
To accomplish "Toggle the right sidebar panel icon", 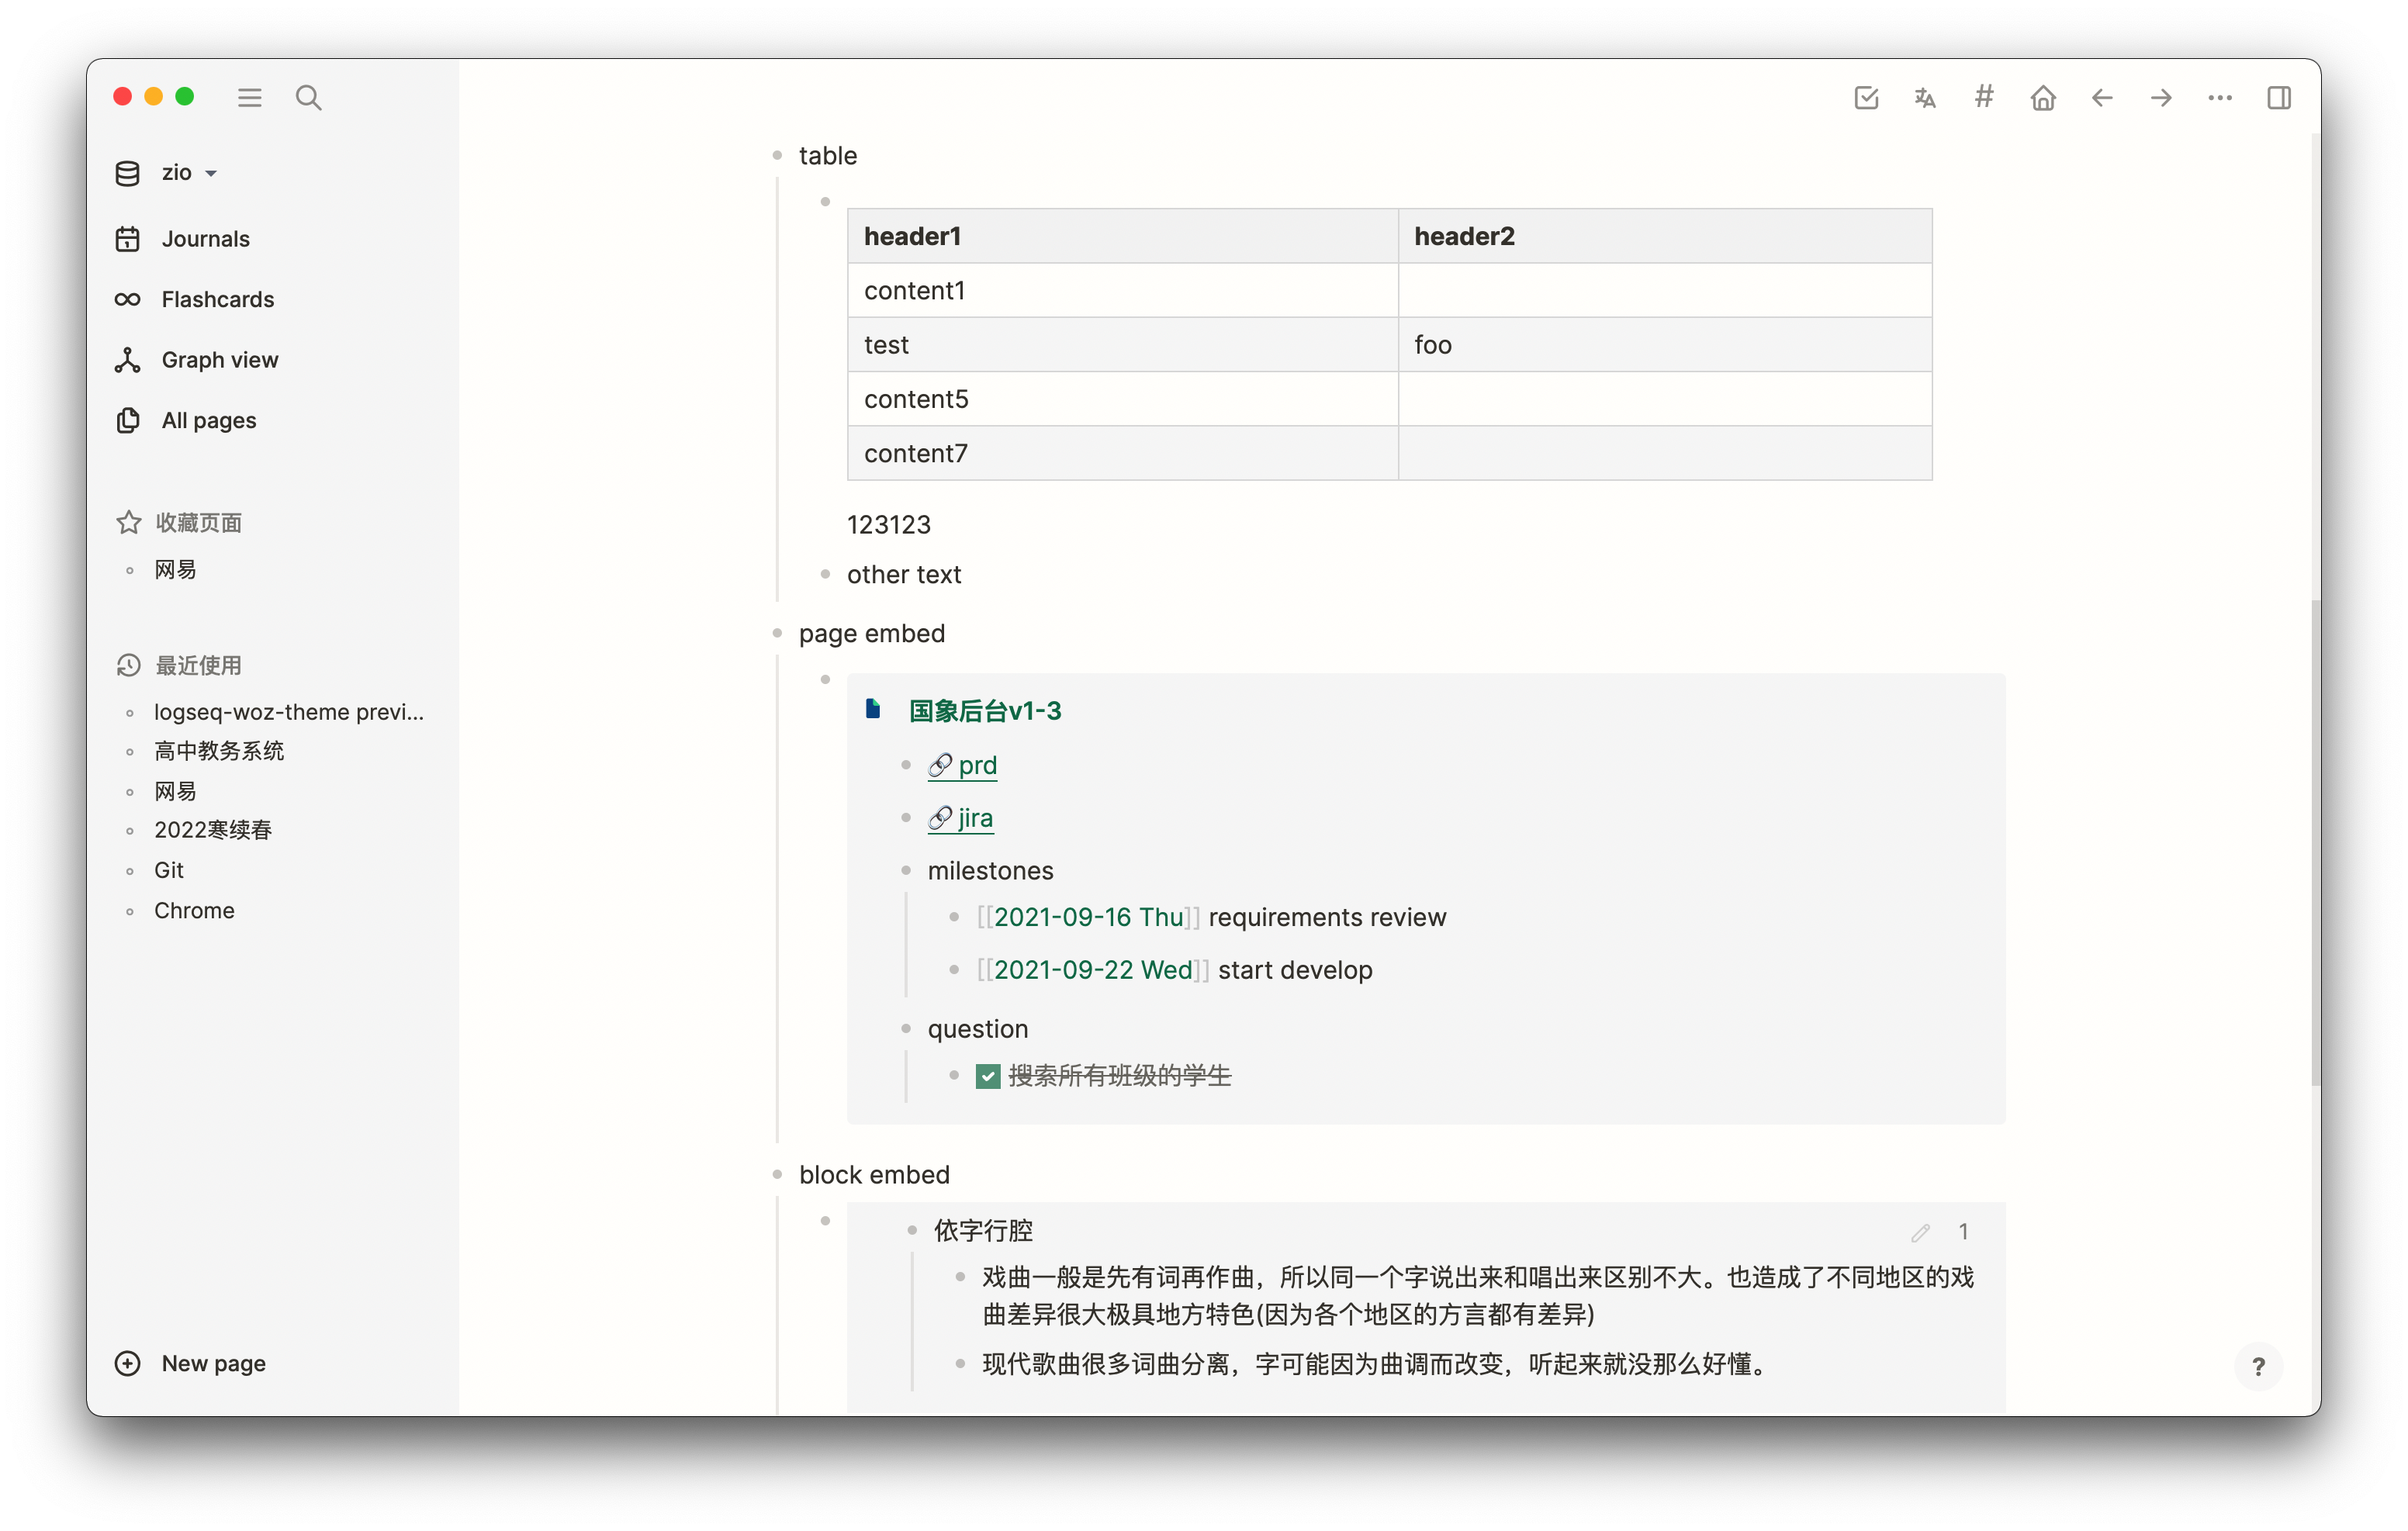I will pyautogui.click(x=2279, y=97).
